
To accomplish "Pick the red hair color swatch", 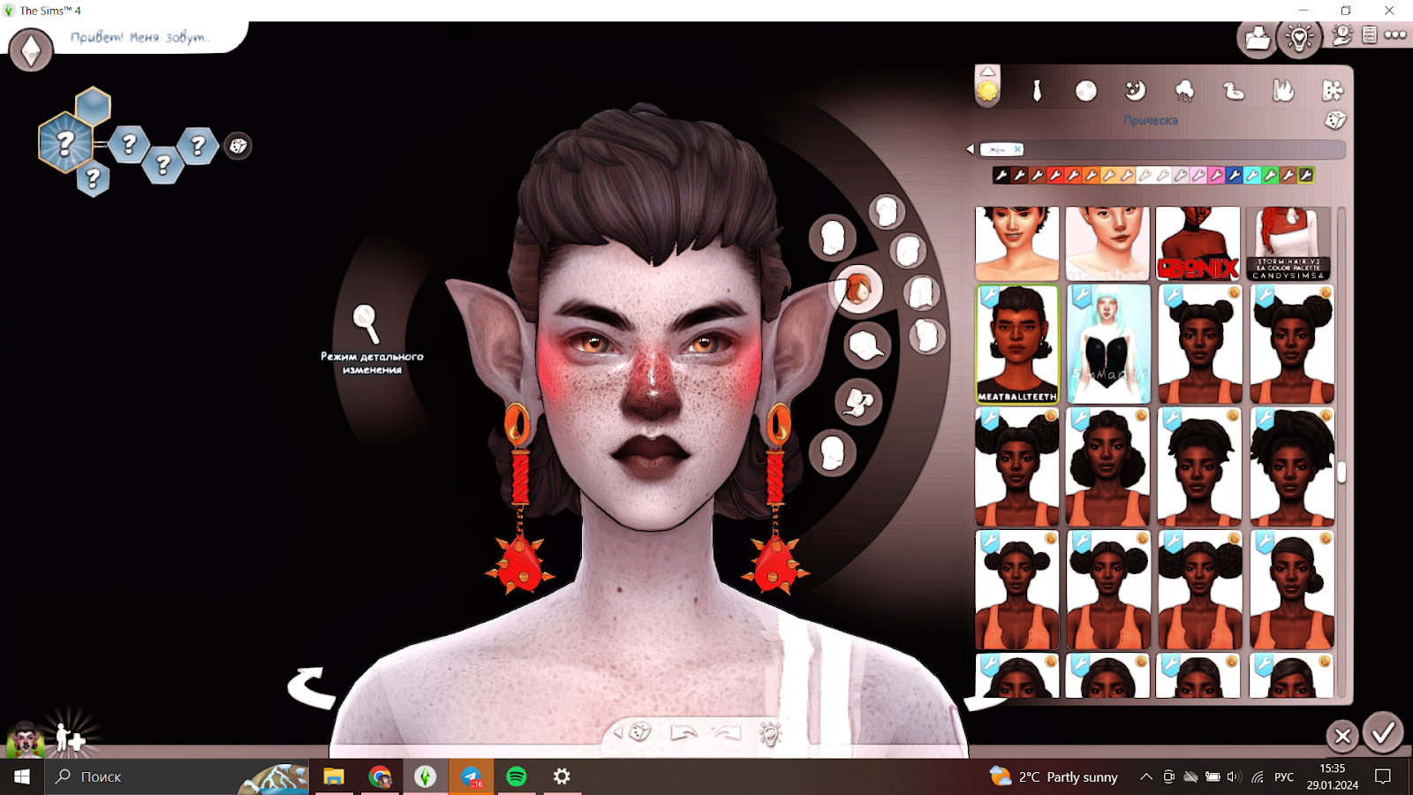I will [x=1055, y=176].
